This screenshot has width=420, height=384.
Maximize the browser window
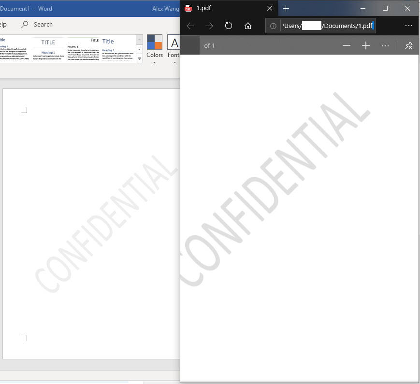pos(385,8)
